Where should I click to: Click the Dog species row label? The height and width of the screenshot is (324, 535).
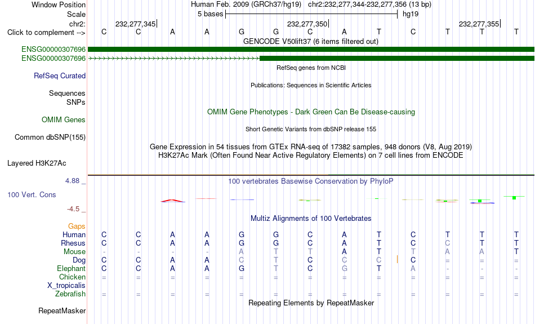pos(79,260)
